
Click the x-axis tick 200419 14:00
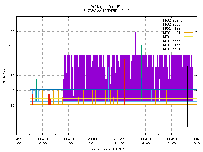tap(145, 141)
